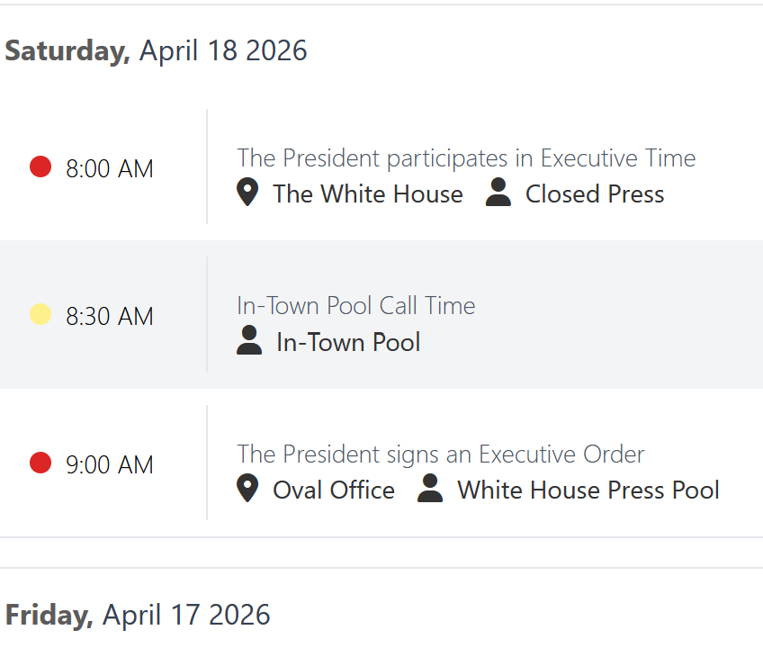Click location pin icon beside The White House
763x666 pixels.
click(247, 193)
